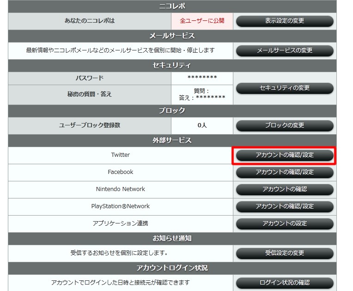This screenshot has height=291, width=353.
Task: Open Facebook's アカウントの確認/設定 button
Action: tap(284, 172)
